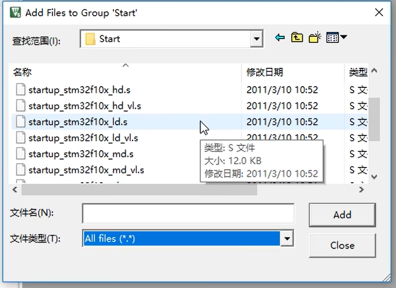
Task: Sort by 修改日期 column header
Action: (293, 72)
